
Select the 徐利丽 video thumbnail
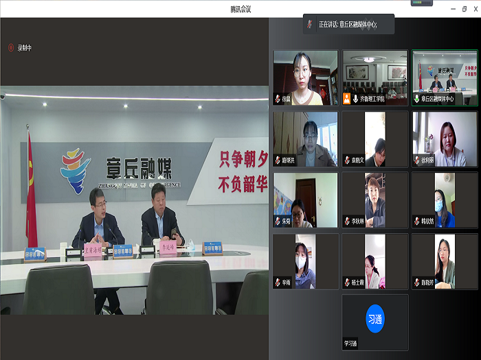click(x=444, y=139)
